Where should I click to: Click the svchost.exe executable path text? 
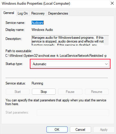pyautogui.click(x=56, y=56)
